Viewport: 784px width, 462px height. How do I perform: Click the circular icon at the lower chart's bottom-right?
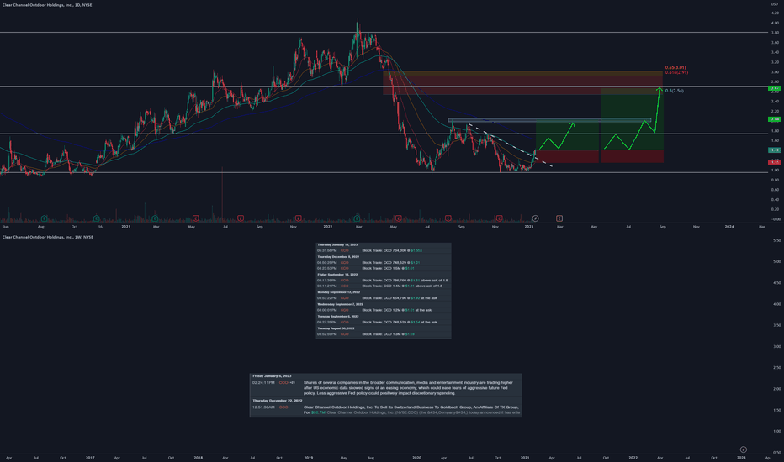[743, 449]
